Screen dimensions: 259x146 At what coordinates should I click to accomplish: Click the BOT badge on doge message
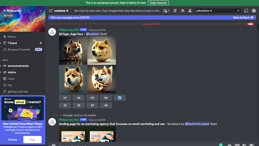(x=83, y=30)
